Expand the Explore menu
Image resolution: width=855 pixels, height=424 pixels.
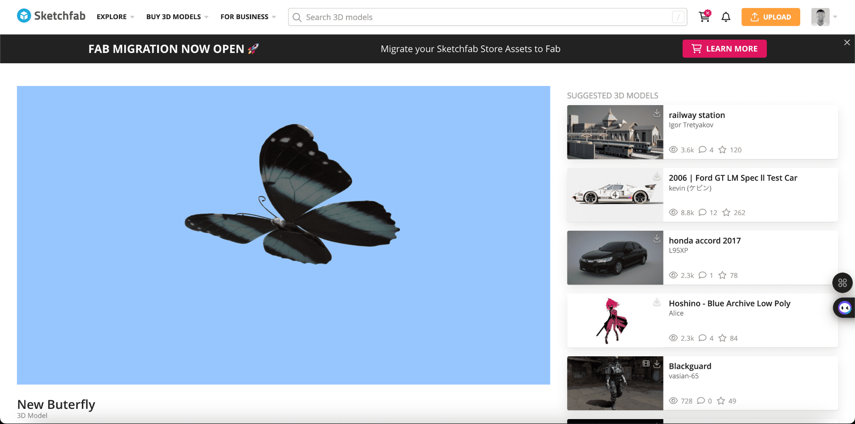pyautogui.click(x=115, y=17)
